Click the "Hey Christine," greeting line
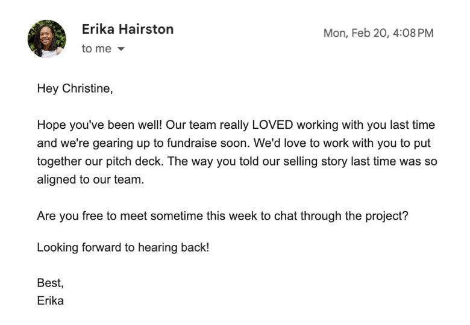Screen dimensions: 470x325 tap(75, 88)
